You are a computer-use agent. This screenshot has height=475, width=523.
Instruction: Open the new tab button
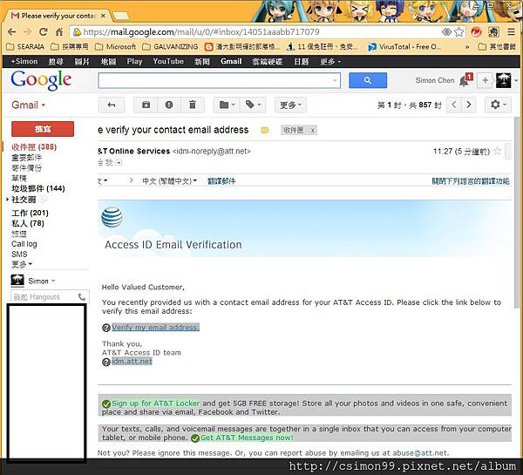(x=121, y=16)
